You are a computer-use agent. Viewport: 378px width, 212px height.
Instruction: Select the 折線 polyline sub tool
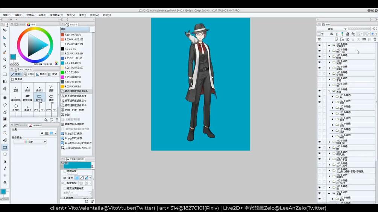point(51,88)
